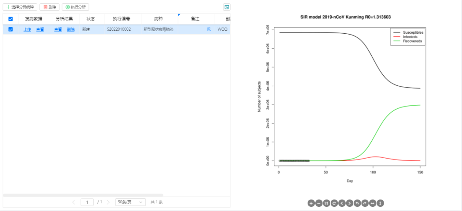This screenshot has width=462, height=211.
Task: Click the 选择分析病种 button
Action: click(x=20, y=7)
